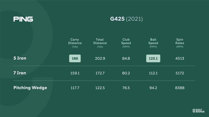209x117 pixels.
Task: Select the 5 Iron row label
Action: [20, 58]
